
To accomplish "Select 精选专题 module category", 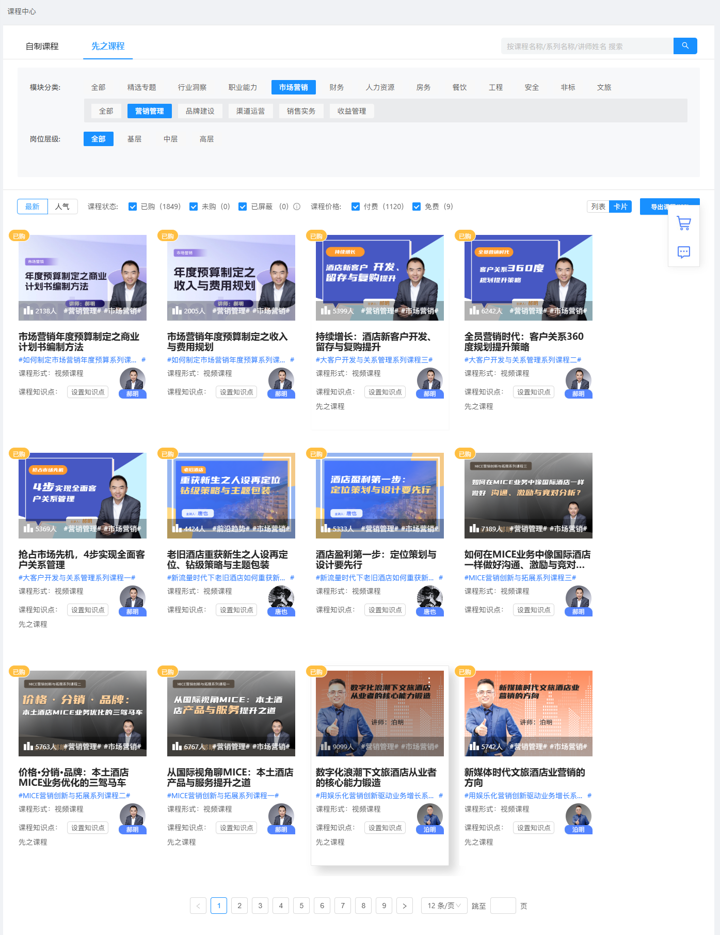I will pos(142,87).
